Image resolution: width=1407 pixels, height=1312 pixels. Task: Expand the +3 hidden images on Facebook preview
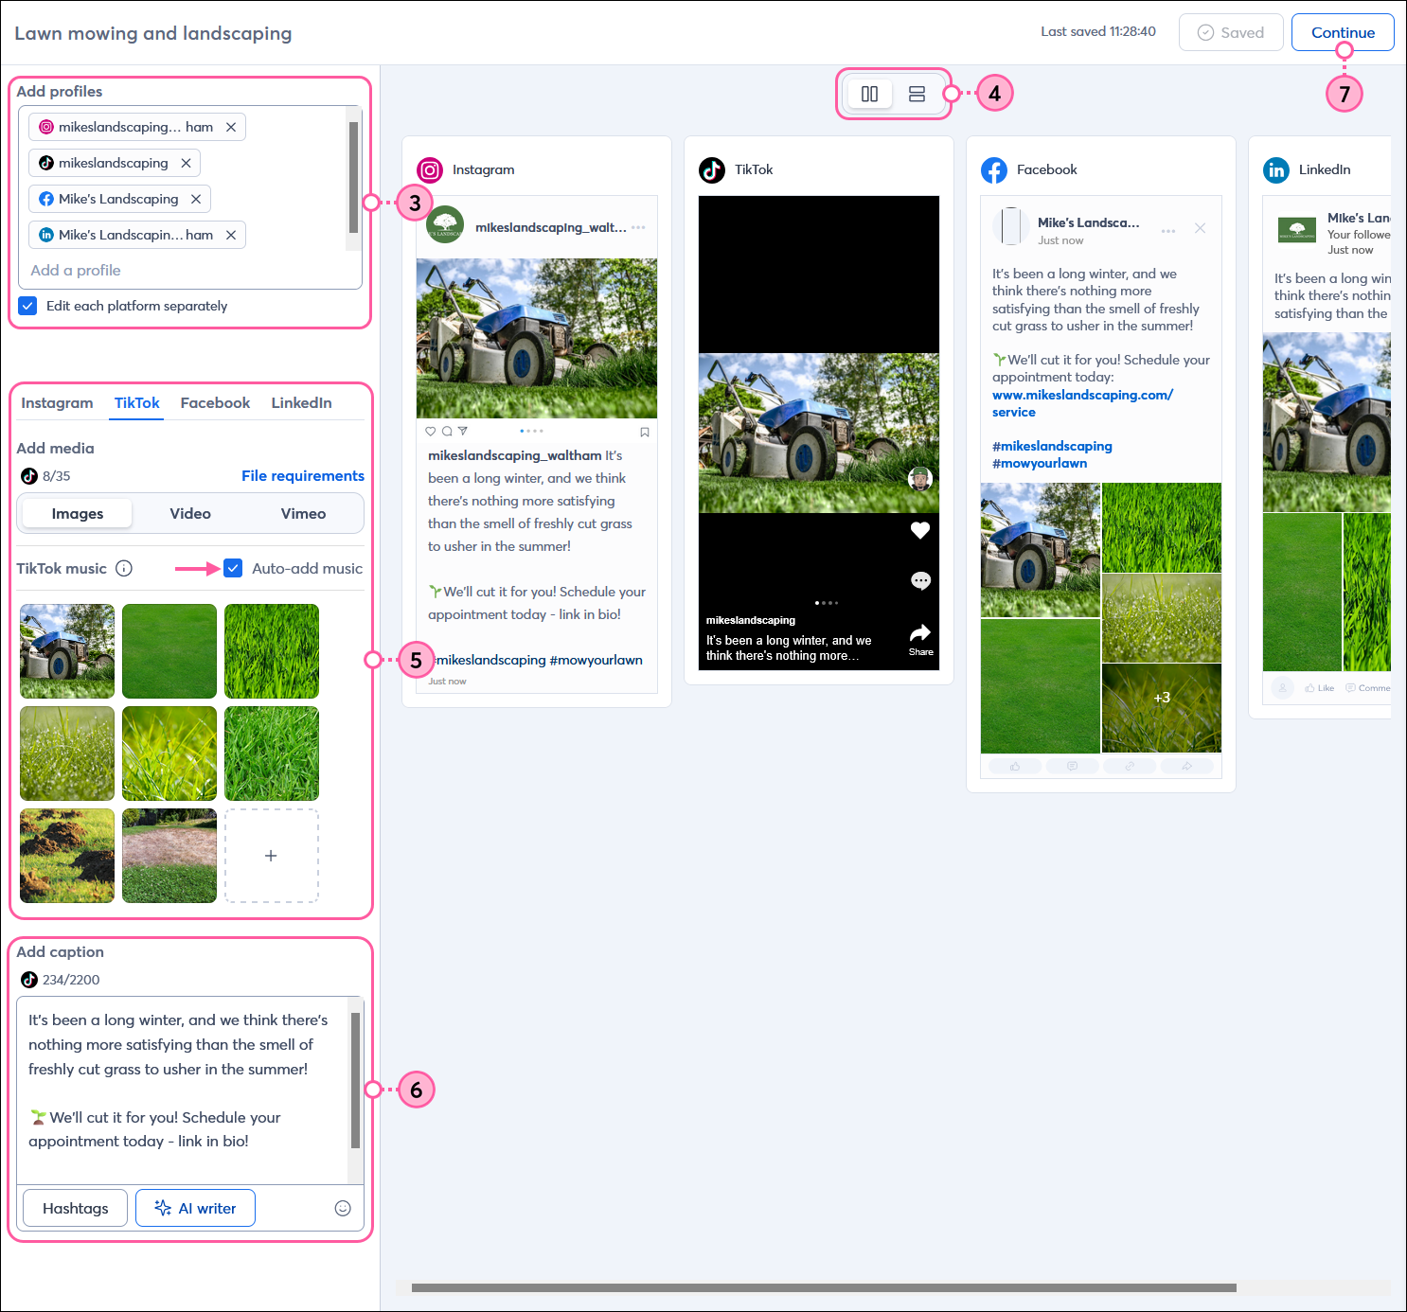[x=1161, y=698]
